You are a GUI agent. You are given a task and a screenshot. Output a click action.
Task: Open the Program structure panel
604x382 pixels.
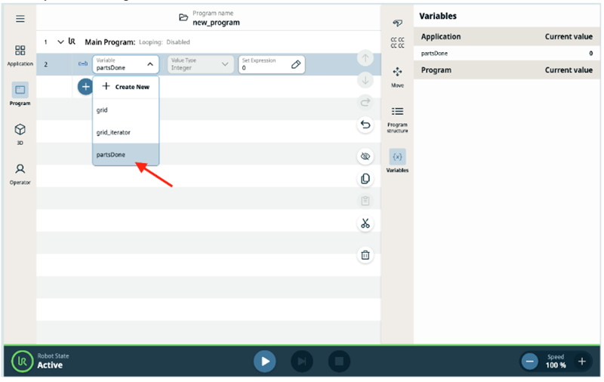click(397, 119)
